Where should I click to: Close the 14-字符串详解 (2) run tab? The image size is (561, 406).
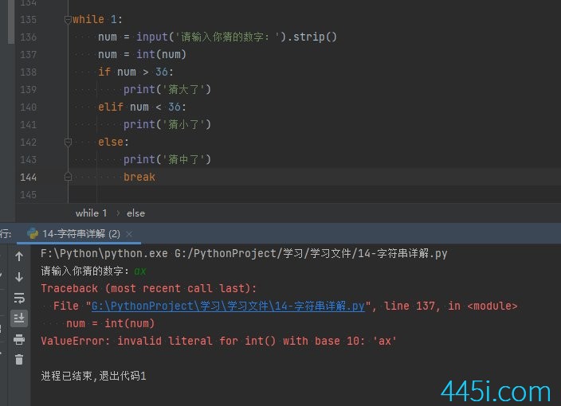(x=129, y=234)
